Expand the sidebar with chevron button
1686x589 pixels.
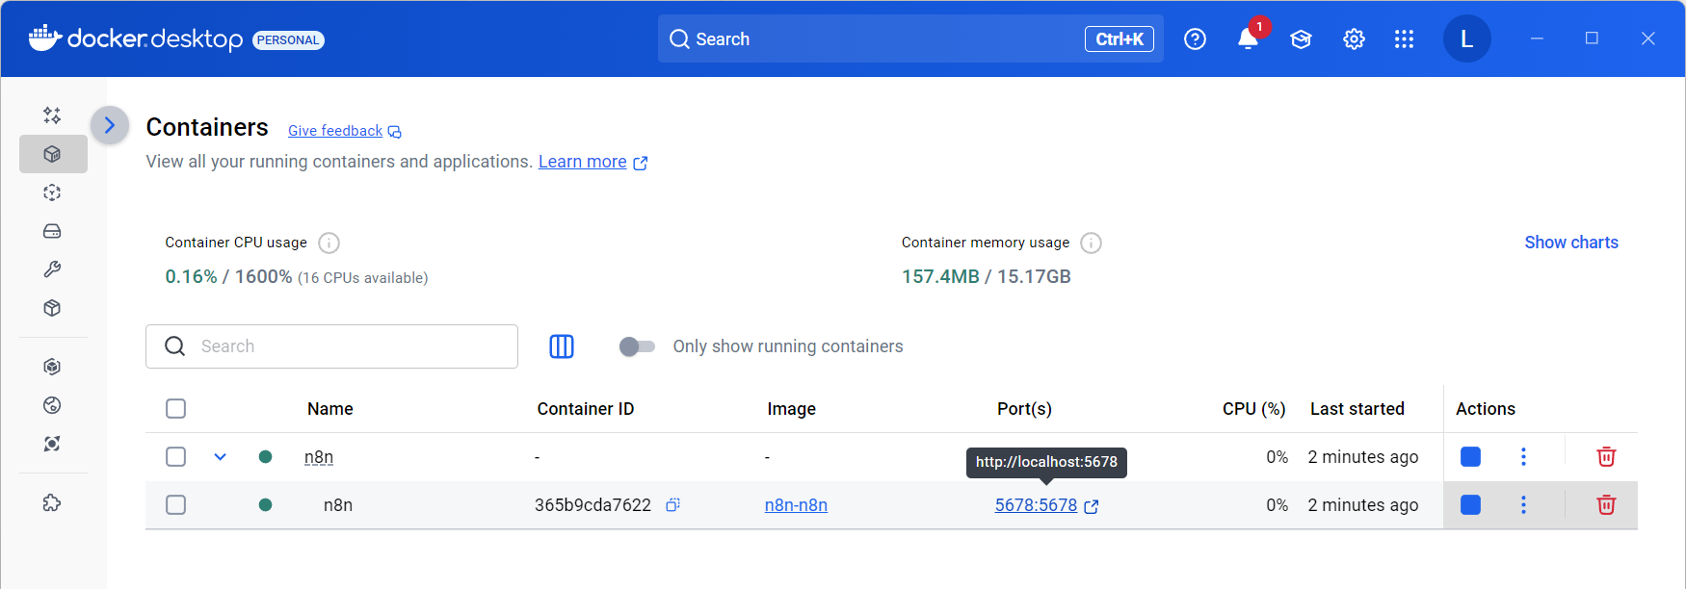tap(110, 125)
